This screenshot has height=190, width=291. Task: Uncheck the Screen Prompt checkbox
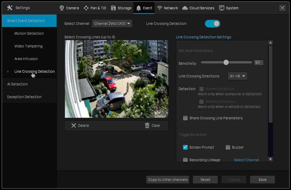point(185,147)
